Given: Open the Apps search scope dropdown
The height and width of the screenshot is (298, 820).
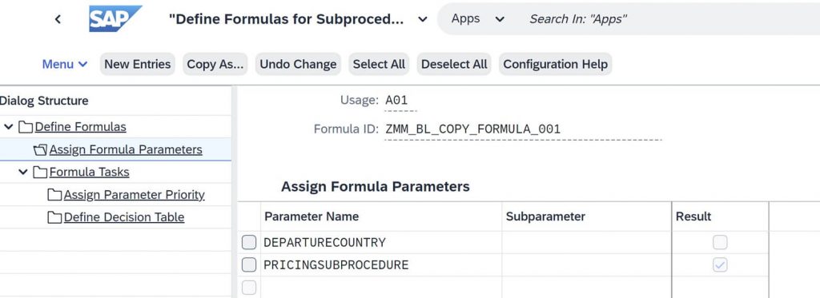Looking at the screenshot, I should tap(478, 19).
